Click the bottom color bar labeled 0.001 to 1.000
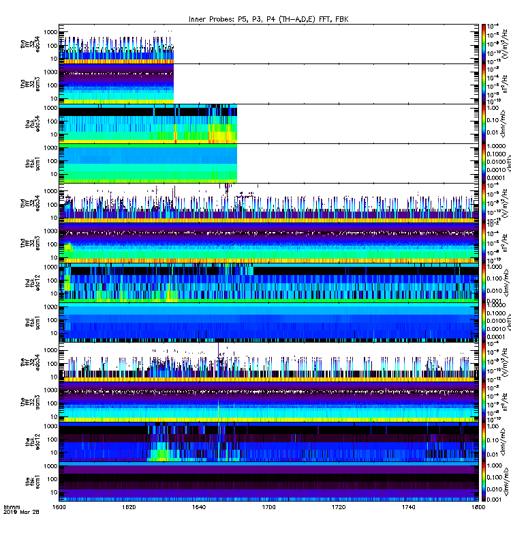Viewport: 511px width, 546px height. click(x=483, y=482)
